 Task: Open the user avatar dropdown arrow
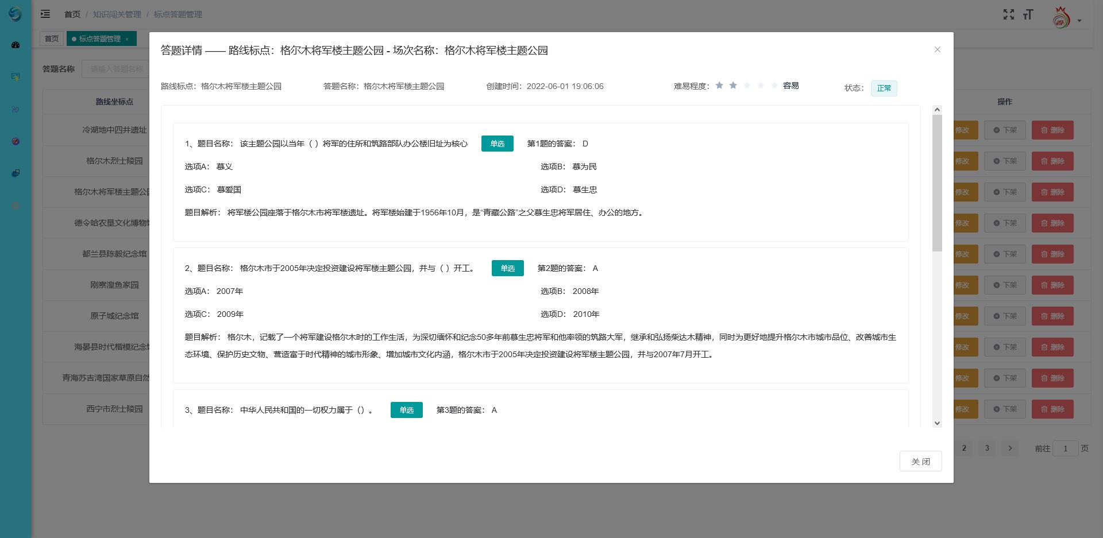click(1079, 21)
